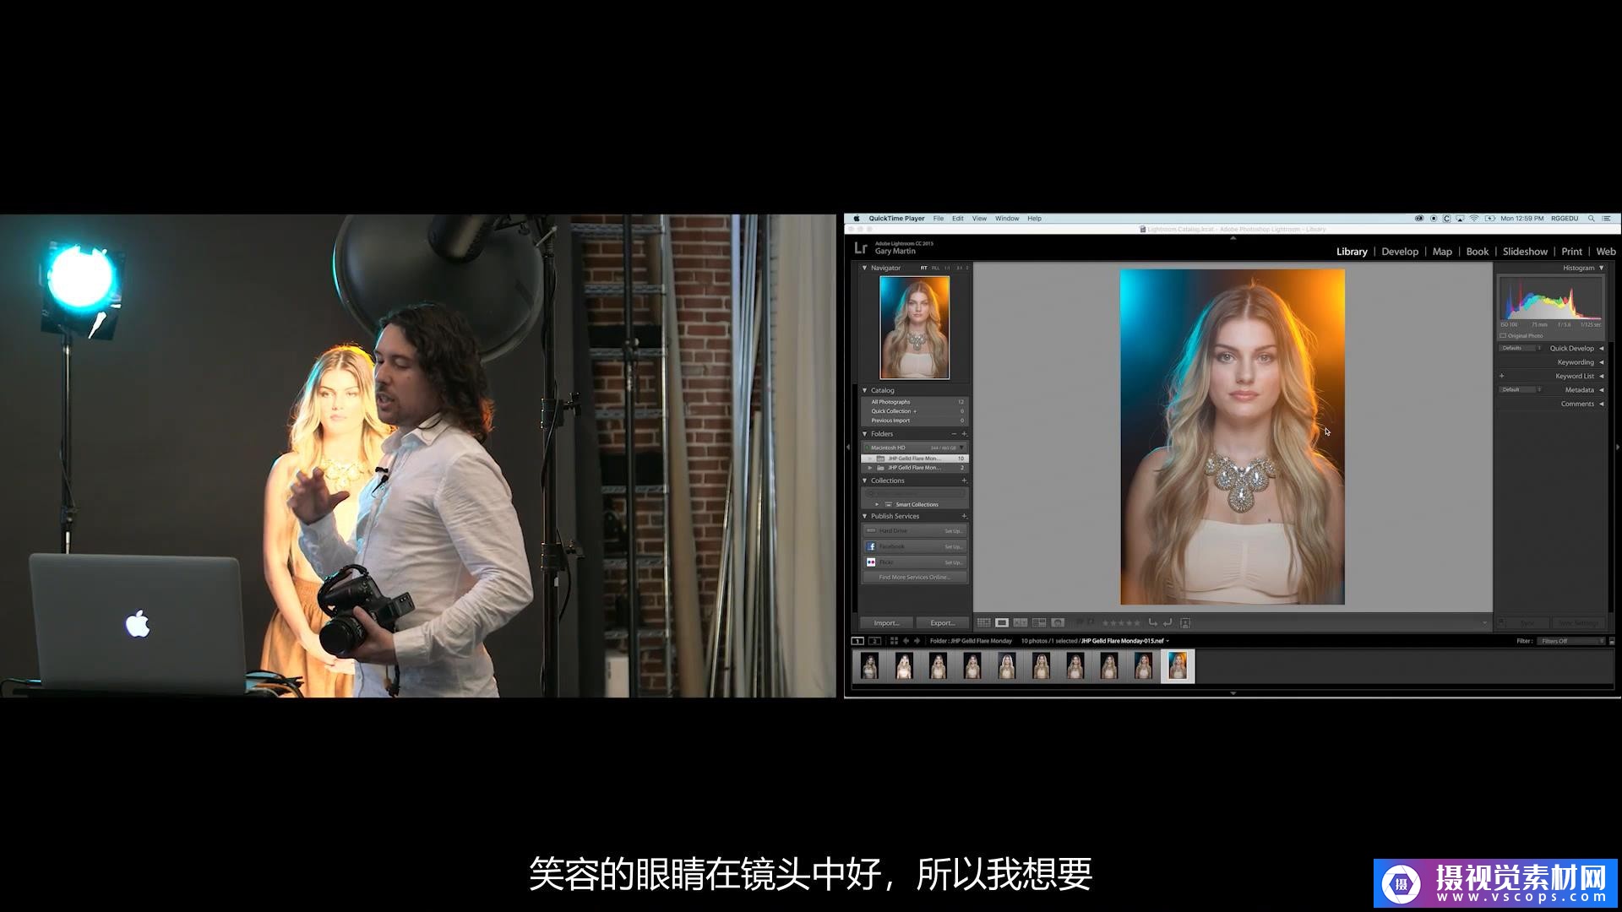
Task: Click the rotate photo clockwise arrow icon
Action: (1168, 623)
